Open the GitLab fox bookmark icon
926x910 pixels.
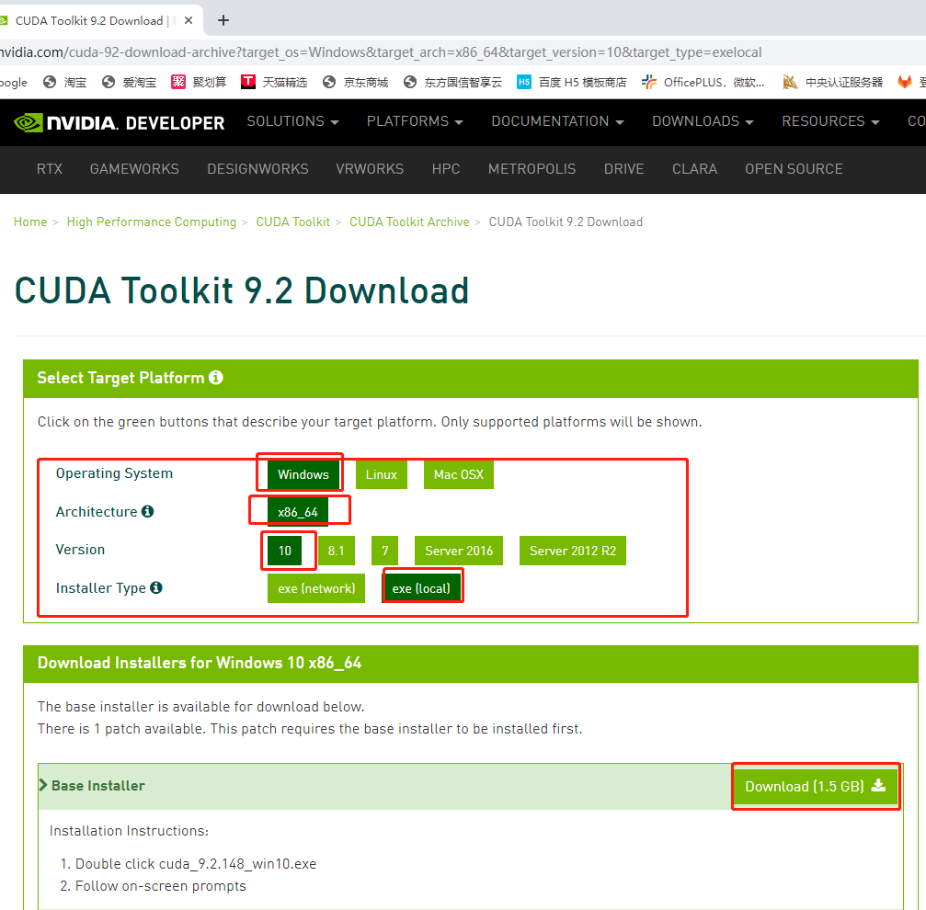(905, 82)
